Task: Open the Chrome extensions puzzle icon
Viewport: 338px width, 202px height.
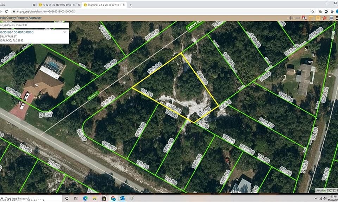Action: pos(332,11)
